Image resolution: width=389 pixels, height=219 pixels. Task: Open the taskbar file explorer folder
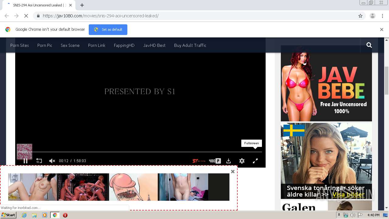(x=34, y=215)
